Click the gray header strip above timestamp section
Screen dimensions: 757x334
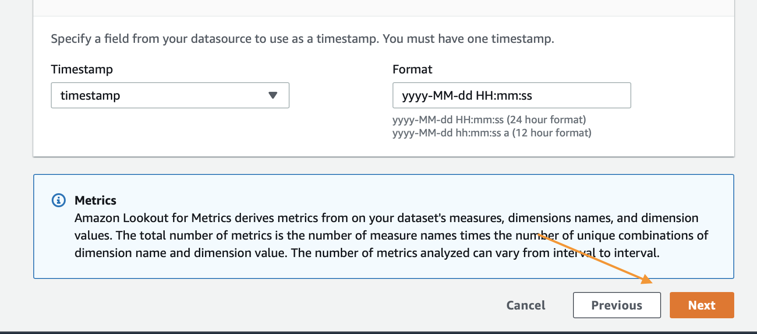(x=384, y=8)
